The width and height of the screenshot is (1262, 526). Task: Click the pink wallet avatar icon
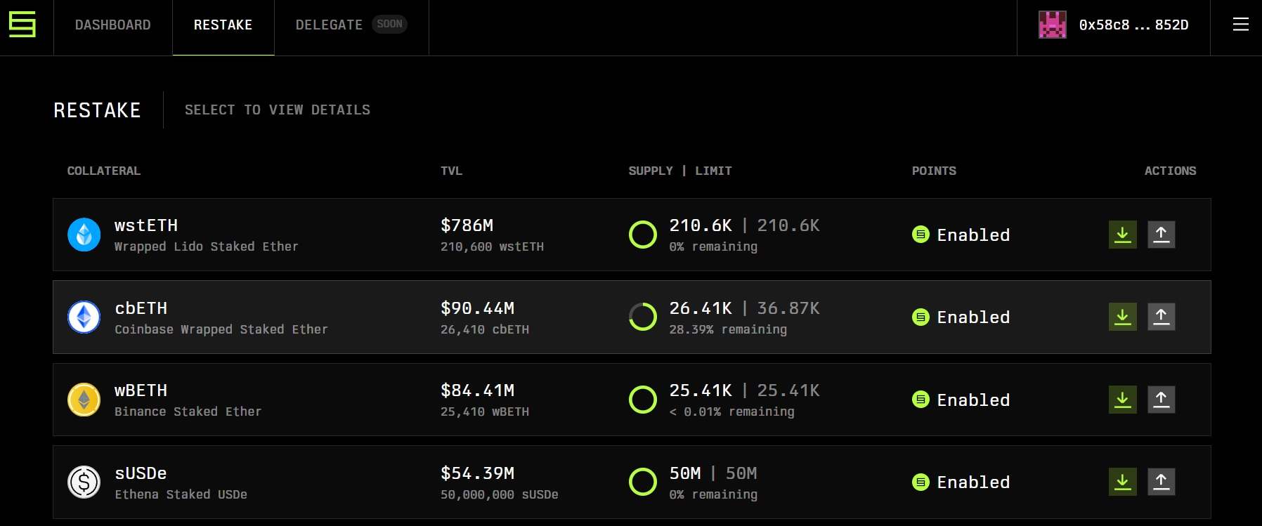(x=1052, y=25)
